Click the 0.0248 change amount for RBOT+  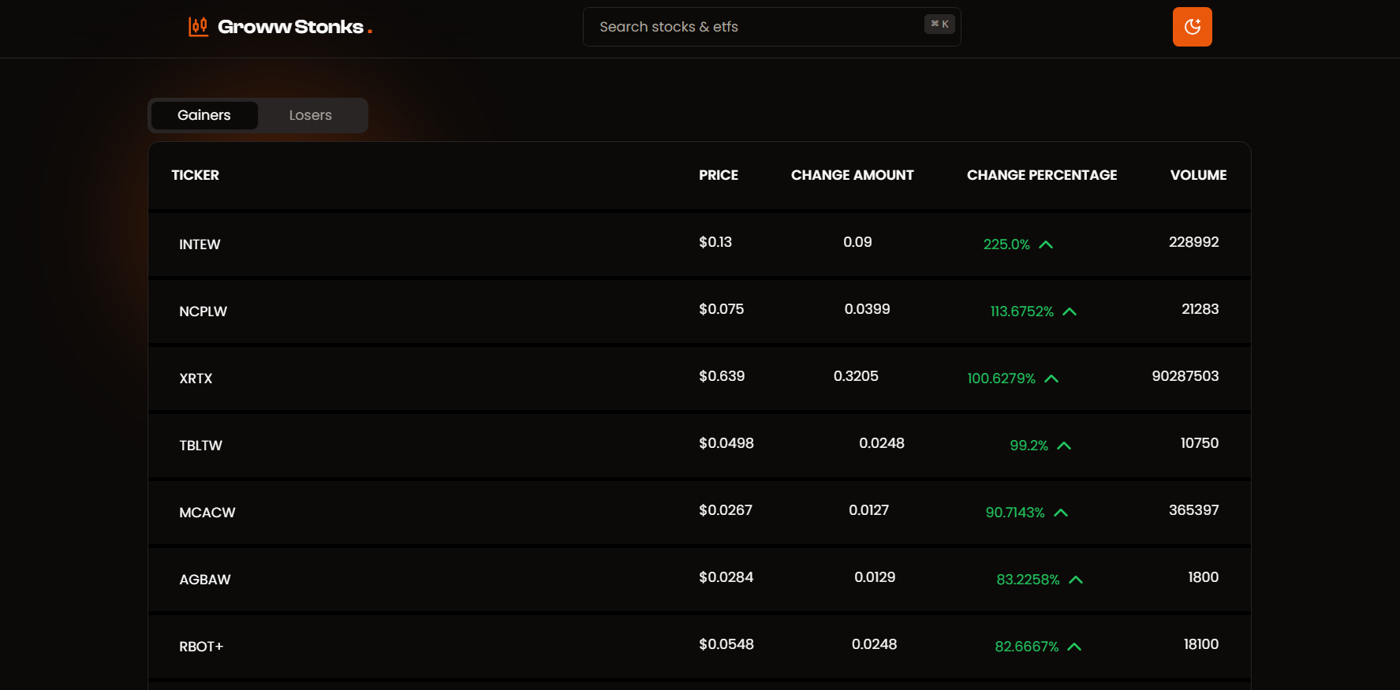(x=874, y=644)
